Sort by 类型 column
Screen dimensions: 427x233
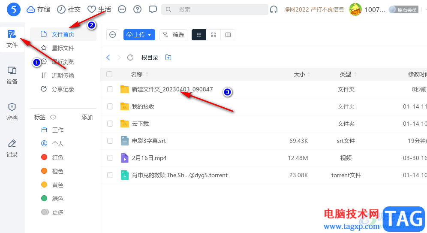tap(348, 74)
